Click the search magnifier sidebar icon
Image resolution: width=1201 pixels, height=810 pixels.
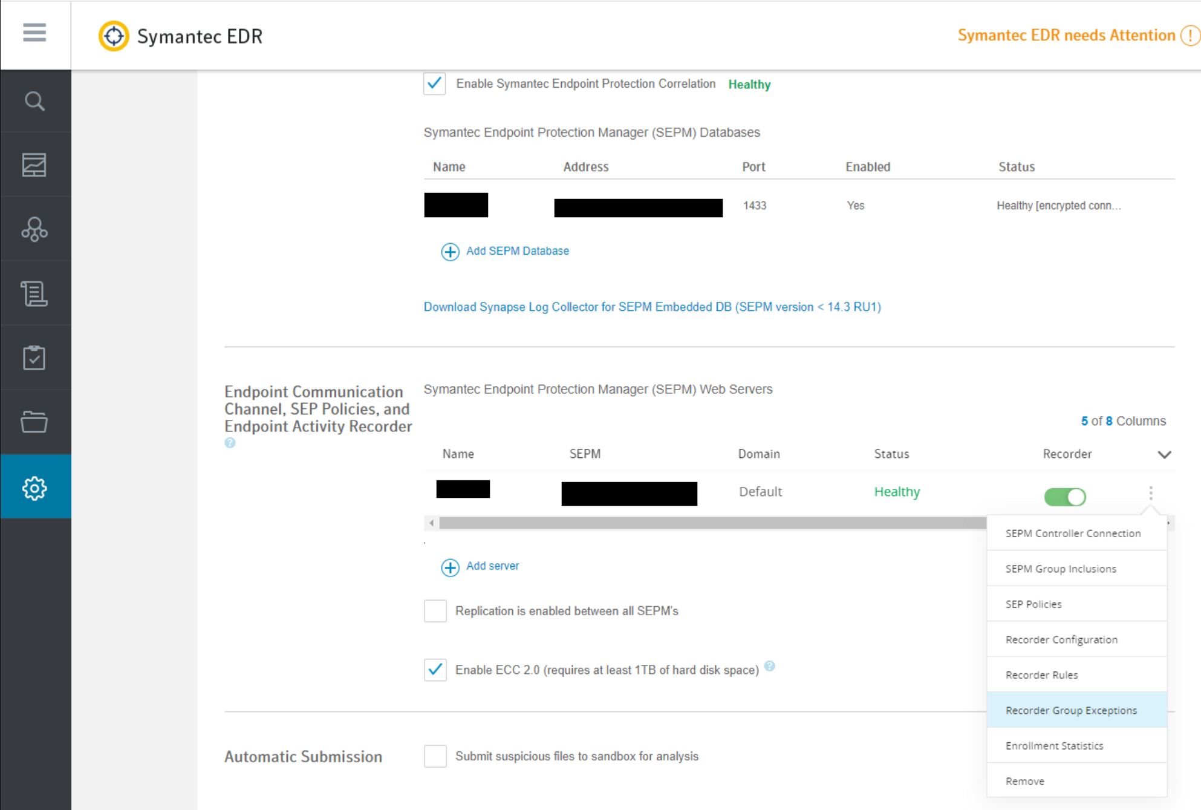[x=34, y=101]
